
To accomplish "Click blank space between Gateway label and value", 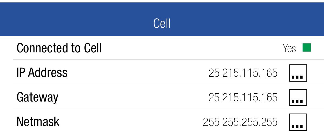I will pyautogui.click(x=132, y=97).
